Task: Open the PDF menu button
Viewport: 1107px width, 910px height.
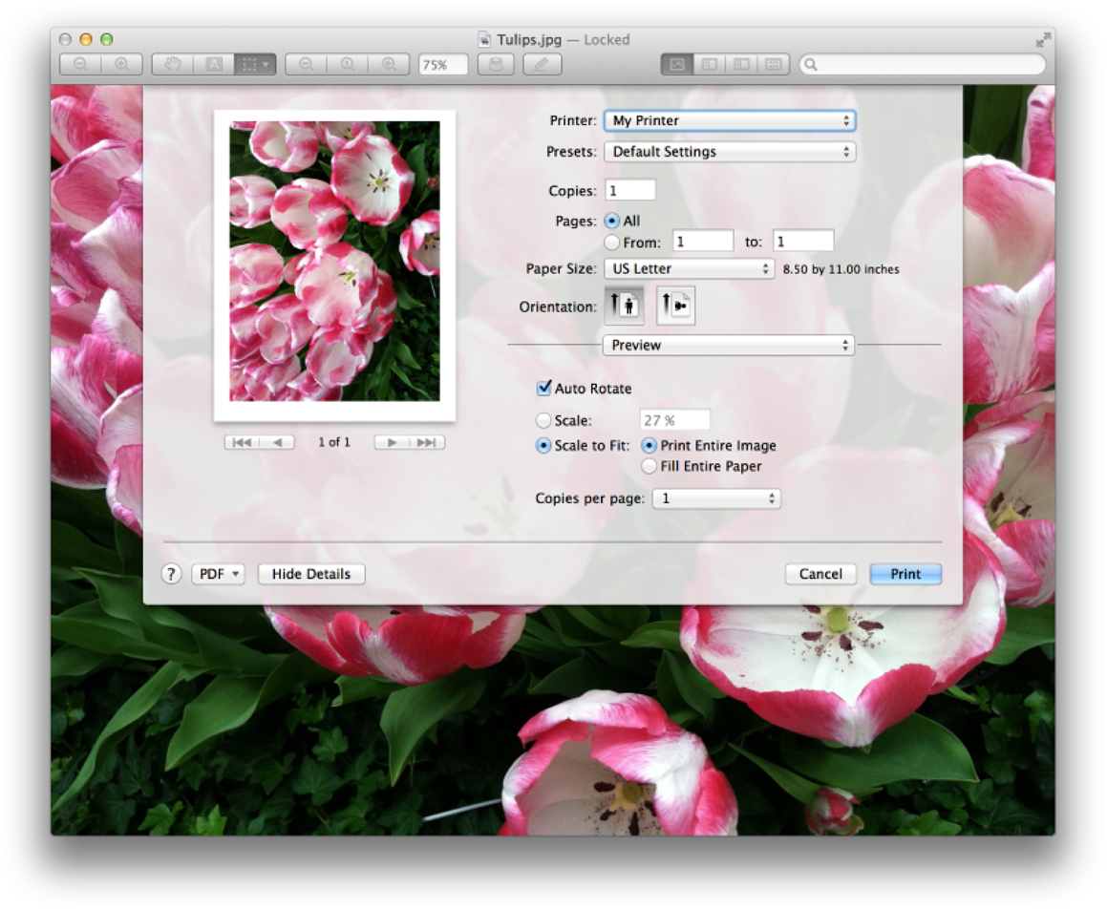Action: pos(219,574)
